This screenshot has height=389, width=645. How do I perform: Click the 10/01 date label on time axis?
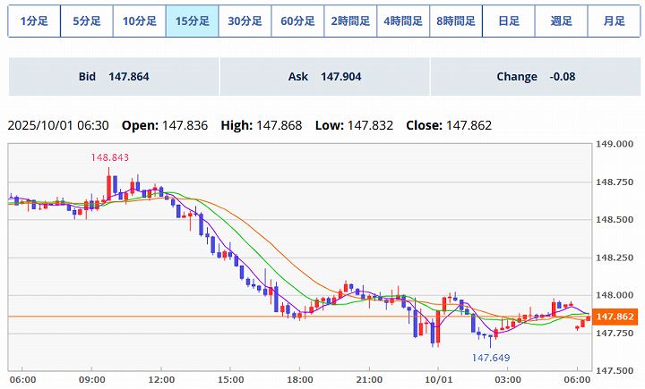click(438, 379)
